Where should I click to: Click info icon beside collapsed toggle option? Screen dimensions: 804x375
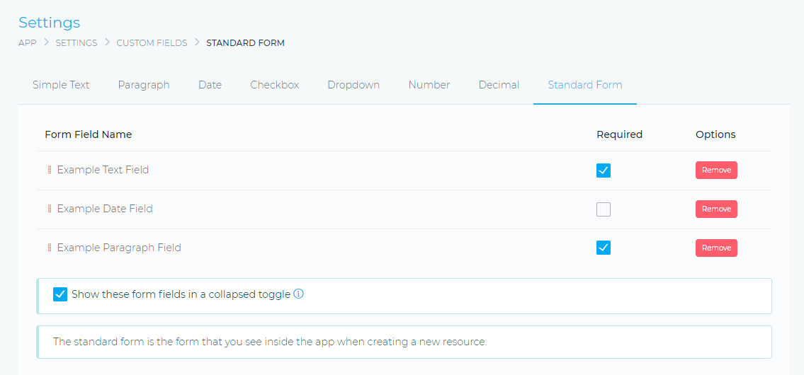[x=298, y=294]
